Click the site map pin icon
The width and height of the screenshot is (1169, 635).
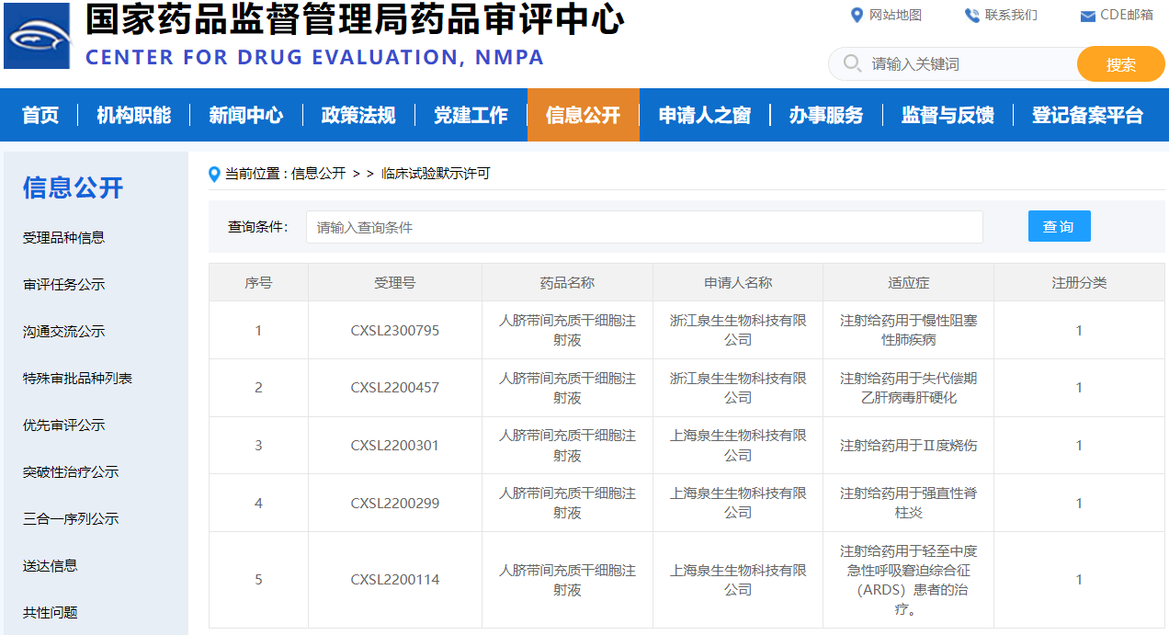[x=857, y=15]
